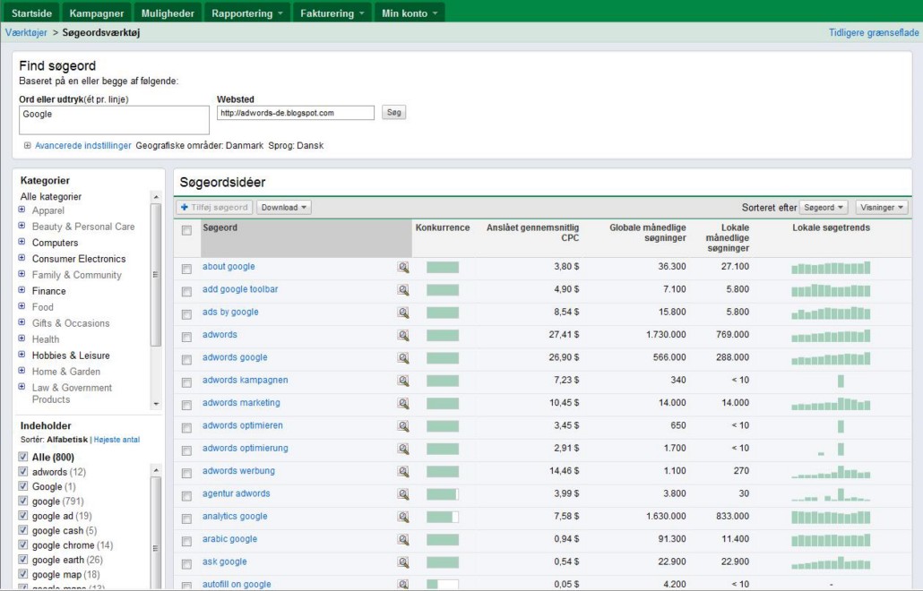Click magnifier icon for 'analytics google' row
The width and height of the screenshot is (923, 591).
click(x=403, y=517)
